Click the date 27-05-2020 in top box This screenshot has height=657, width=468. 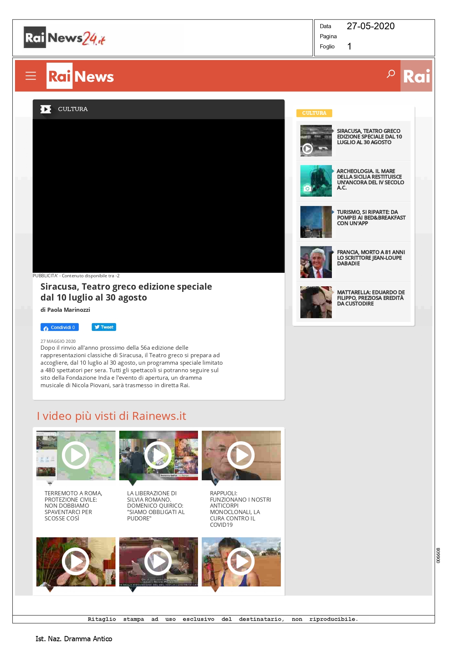tap(370, 26)
